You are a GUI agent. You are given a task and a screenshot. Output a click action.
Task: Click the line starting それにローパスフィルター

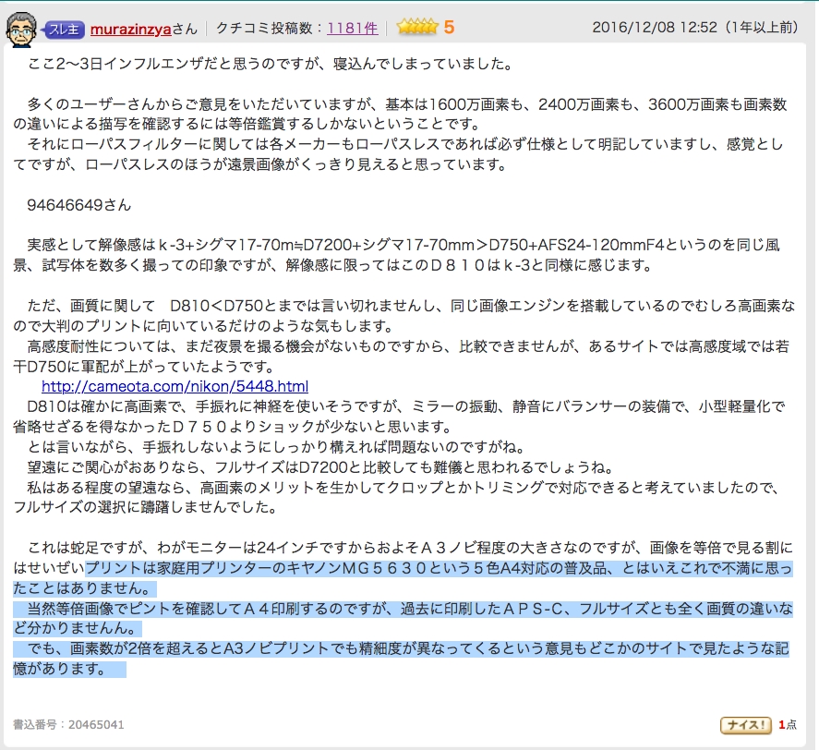coord(398,154)
